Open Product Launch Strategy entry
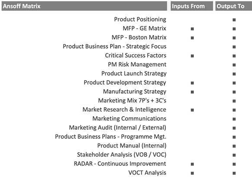Image resolution: width=252 pixels, height=180 pixels. [134, 73]
